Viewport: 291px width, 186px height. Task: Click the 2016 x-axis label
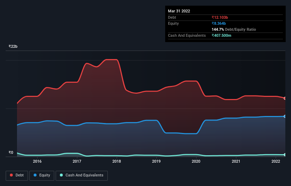(x=37, y=161)
